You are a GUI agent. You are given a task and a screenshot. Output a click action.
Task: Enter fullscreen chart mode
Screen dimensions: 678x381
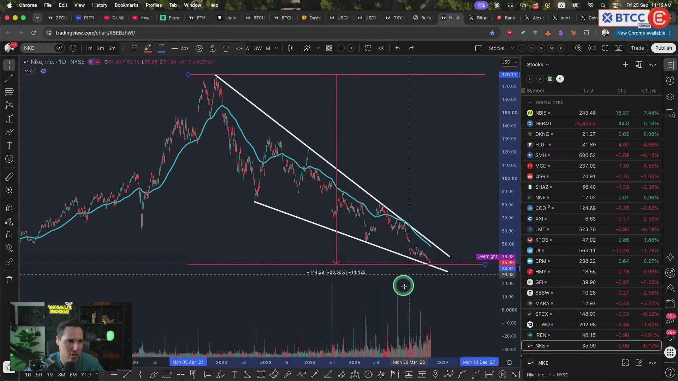pyautogui.click(x=605, y=48)
